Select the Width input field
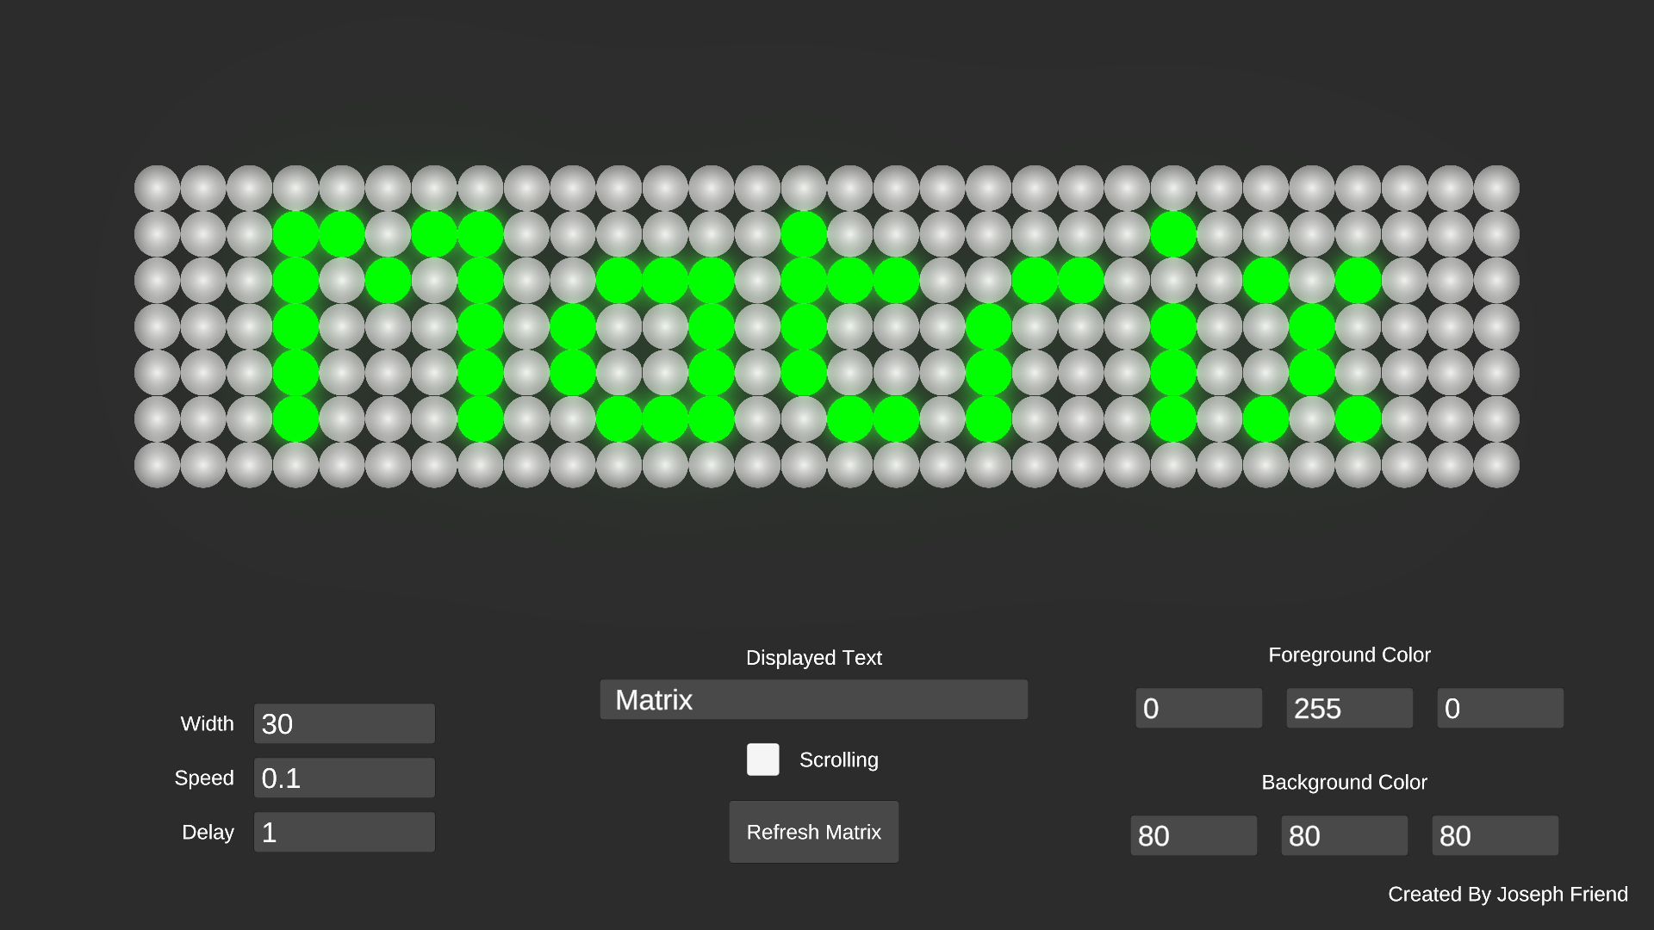This screenshot has height=930, width=1654. (344, 723)
